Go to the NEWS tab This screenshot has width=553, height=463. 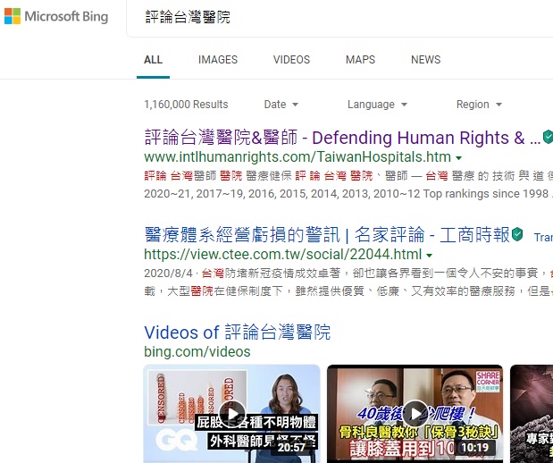point(425,60)
